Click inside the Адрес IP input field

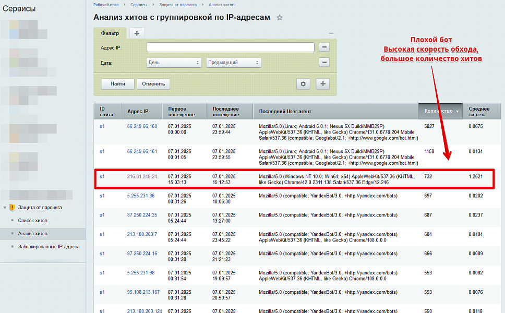(230, 47)
